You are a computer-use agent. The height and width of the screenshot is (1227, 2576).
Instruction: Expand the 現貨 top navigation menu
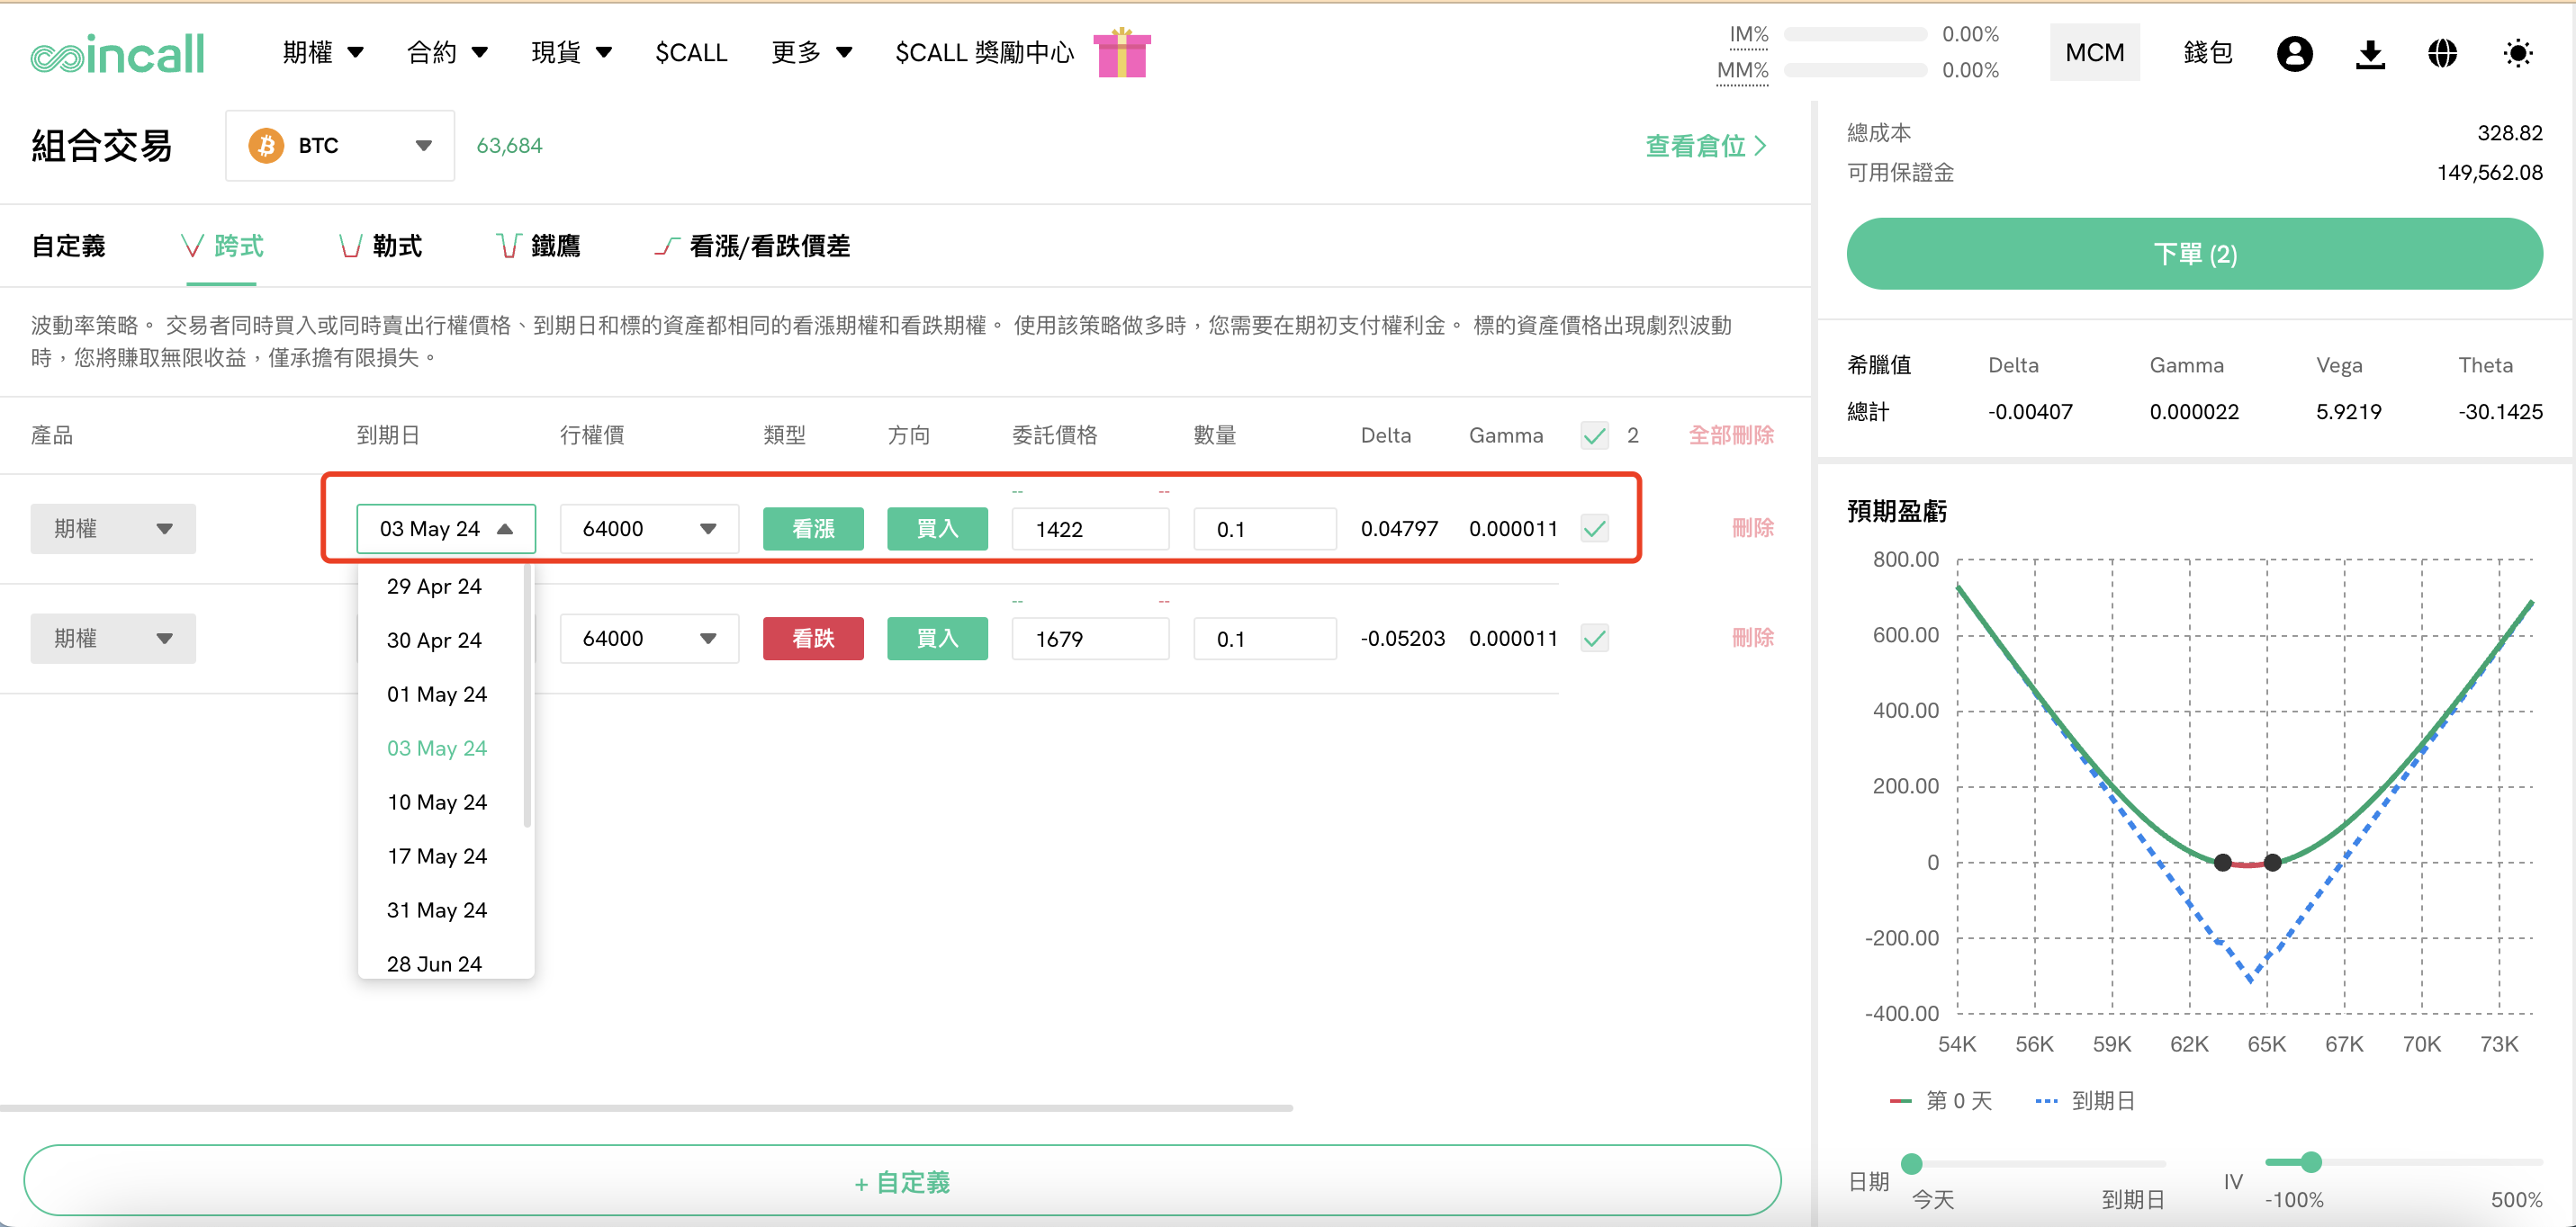click(x=571, y=53)
